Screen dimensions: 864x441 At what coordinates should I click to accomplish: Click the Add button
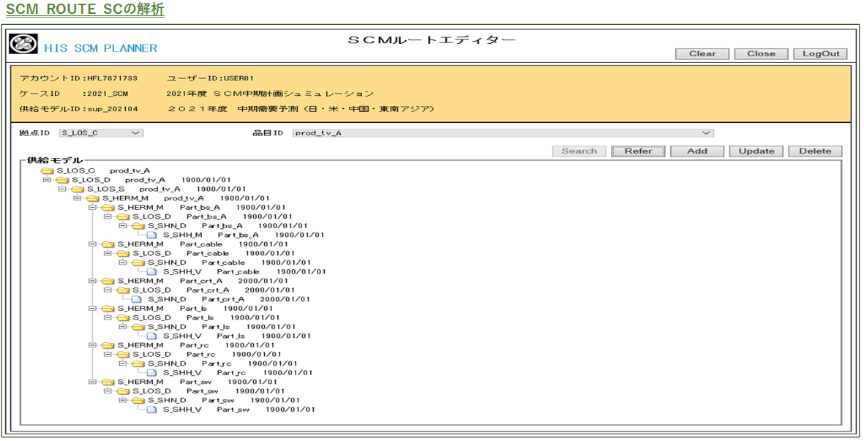(696, 151)
